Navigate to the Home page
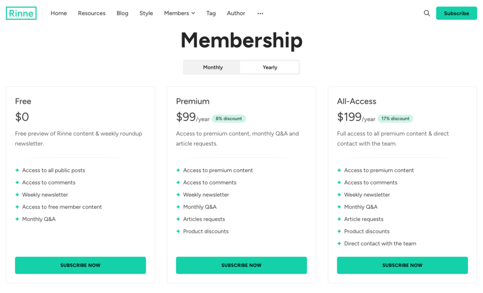Viewport: 483px width, 293px height. (59, 13)
